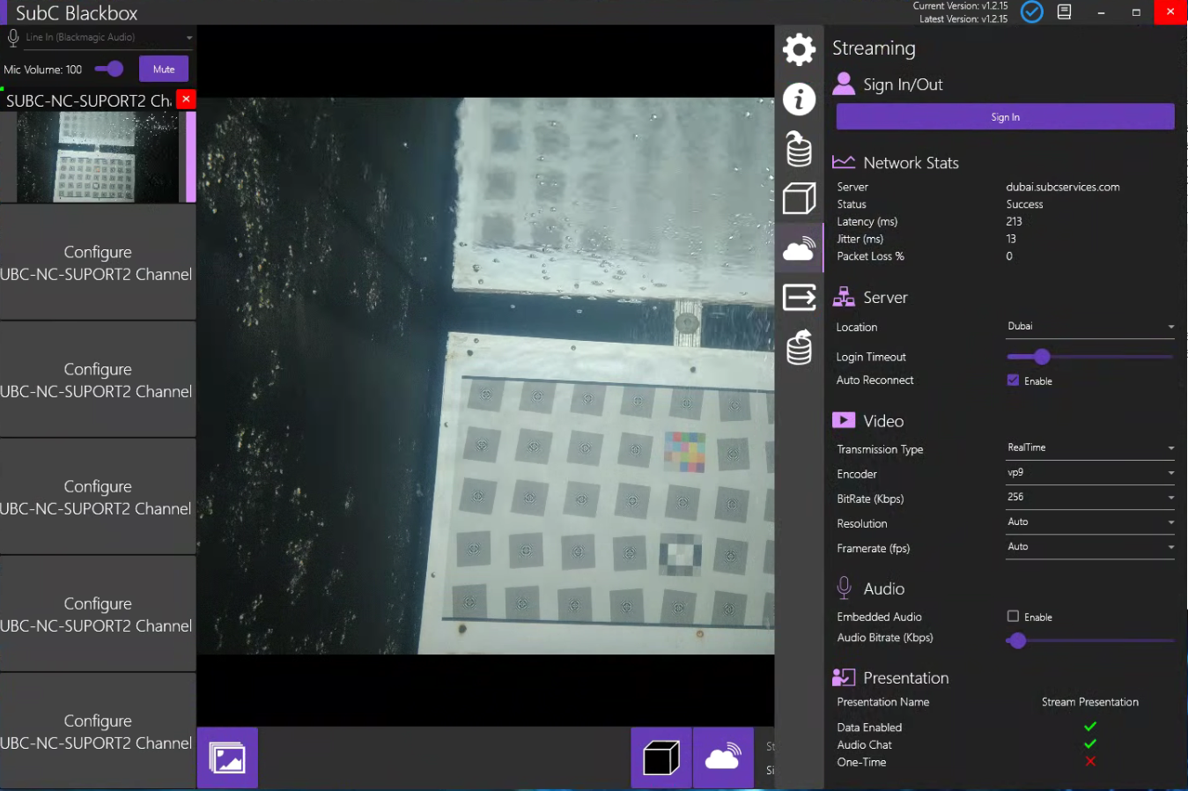Click the Mute button

pos(164,69)
